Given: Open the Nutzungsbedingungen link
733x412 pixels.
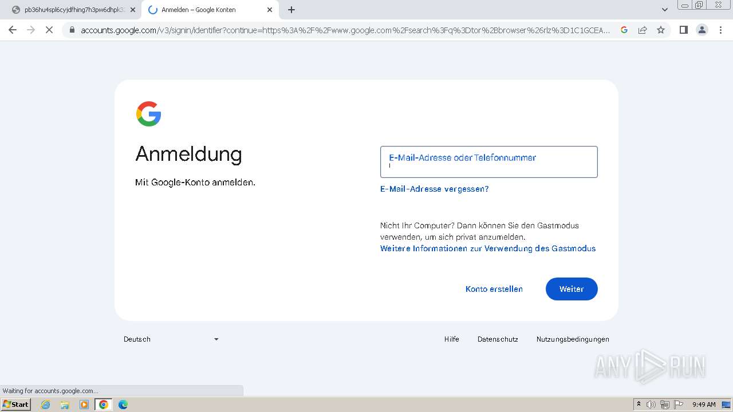Looking at the screenshot, I should point(573,339).
